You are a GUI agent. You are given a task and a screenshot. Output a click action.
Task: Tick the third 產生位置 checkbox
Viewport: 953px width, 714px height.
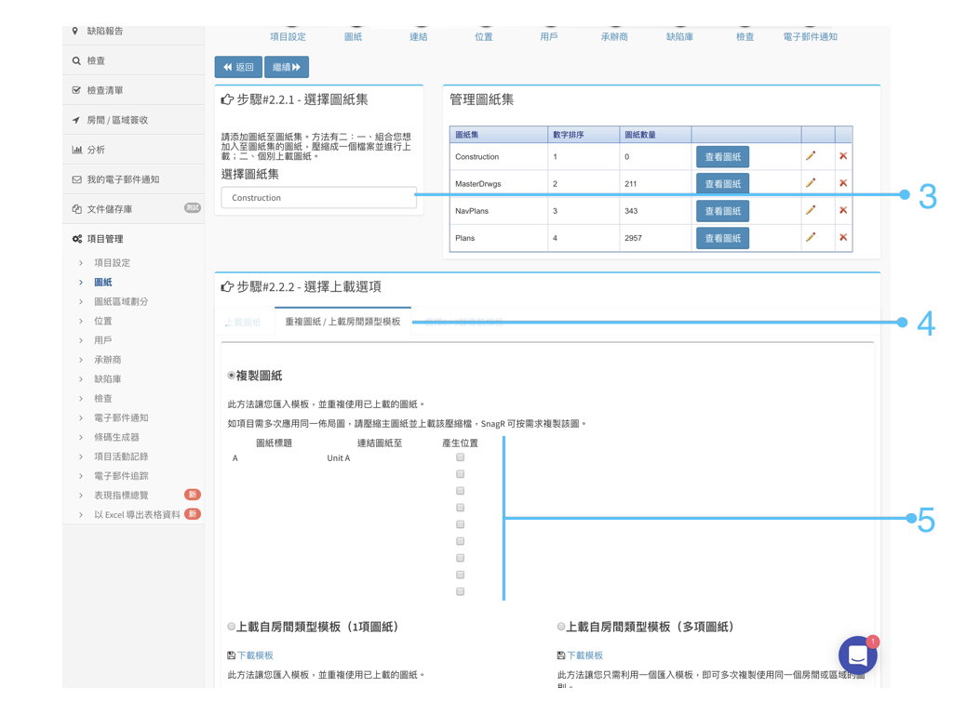pyautogui.click(x=460, y=491)
